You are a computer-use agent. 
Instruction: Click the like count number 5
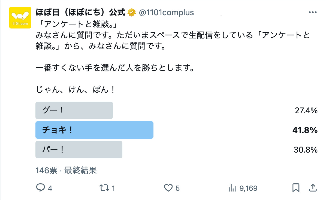pyautogui.click(x=178, y=188)
